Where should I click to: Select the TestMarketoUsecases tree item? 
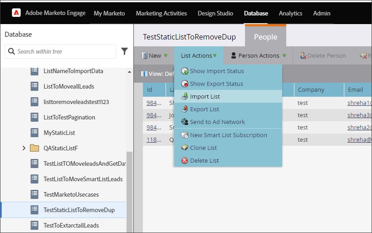point(71,194)
